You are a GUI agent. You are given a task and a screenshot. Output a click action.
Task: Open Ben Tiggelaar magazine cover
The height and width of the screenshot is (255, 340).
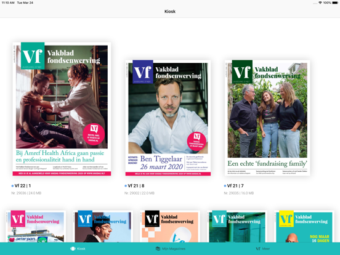pyautogui.click(x=168, y=118)
